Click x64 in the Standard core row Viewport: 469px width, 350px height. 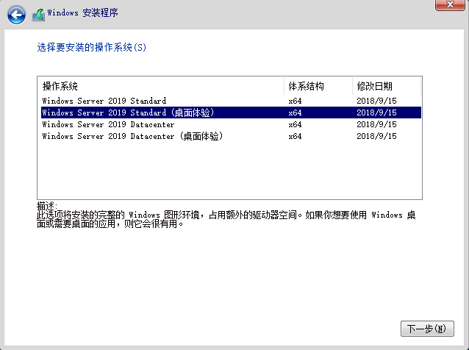click(295, 101)
